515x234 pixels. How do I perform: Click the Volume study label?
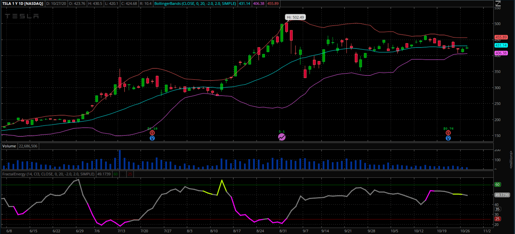9,146
